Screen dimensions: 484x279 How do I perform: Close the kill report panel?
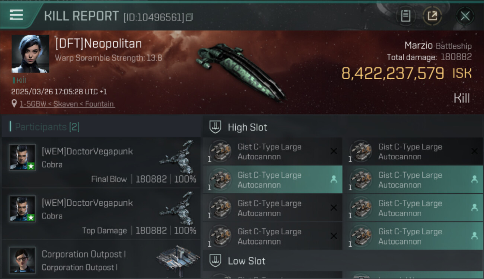465,16
